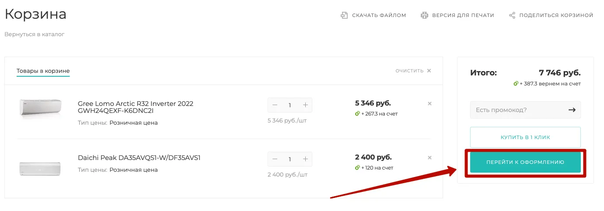This screenshot has height=211, width=604.
Task: Click Вернуться в каталог link
Action: [x=35, y=34]
